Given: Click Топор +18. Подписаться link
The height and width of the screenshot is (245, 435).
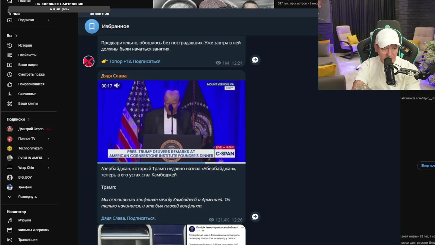Looking at the screenshot, I should click(x=135, y=61).
